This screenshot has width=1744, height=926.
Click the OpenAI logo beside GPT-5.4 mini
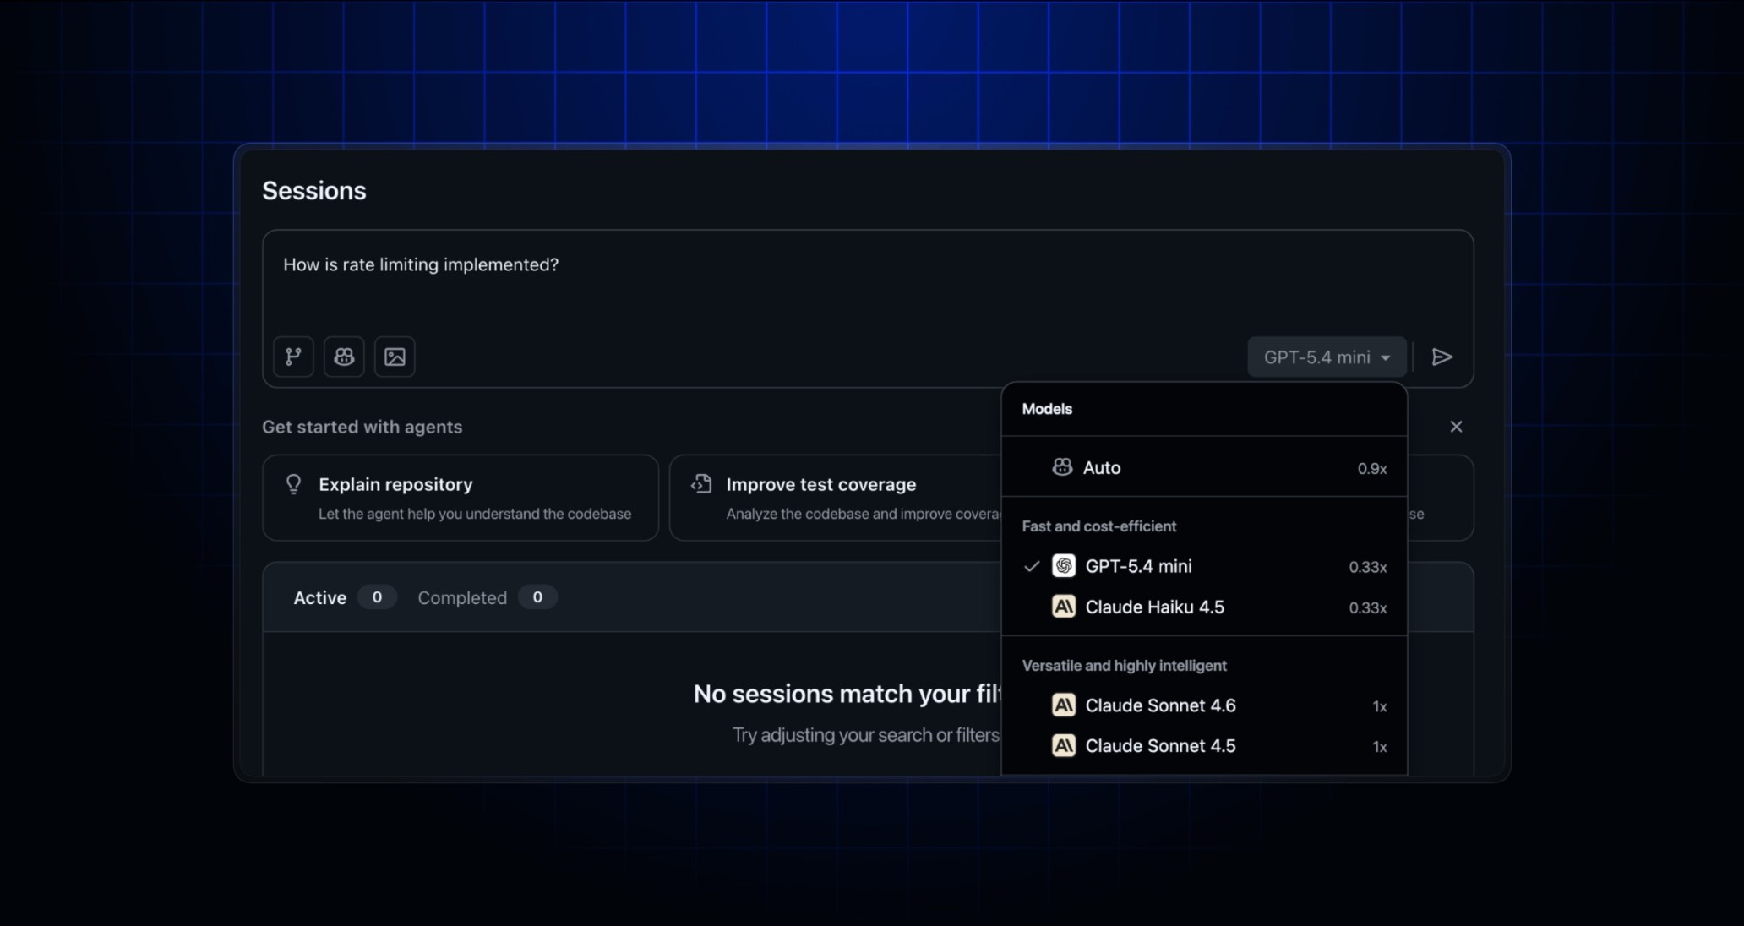click(x=1064, y=566)
